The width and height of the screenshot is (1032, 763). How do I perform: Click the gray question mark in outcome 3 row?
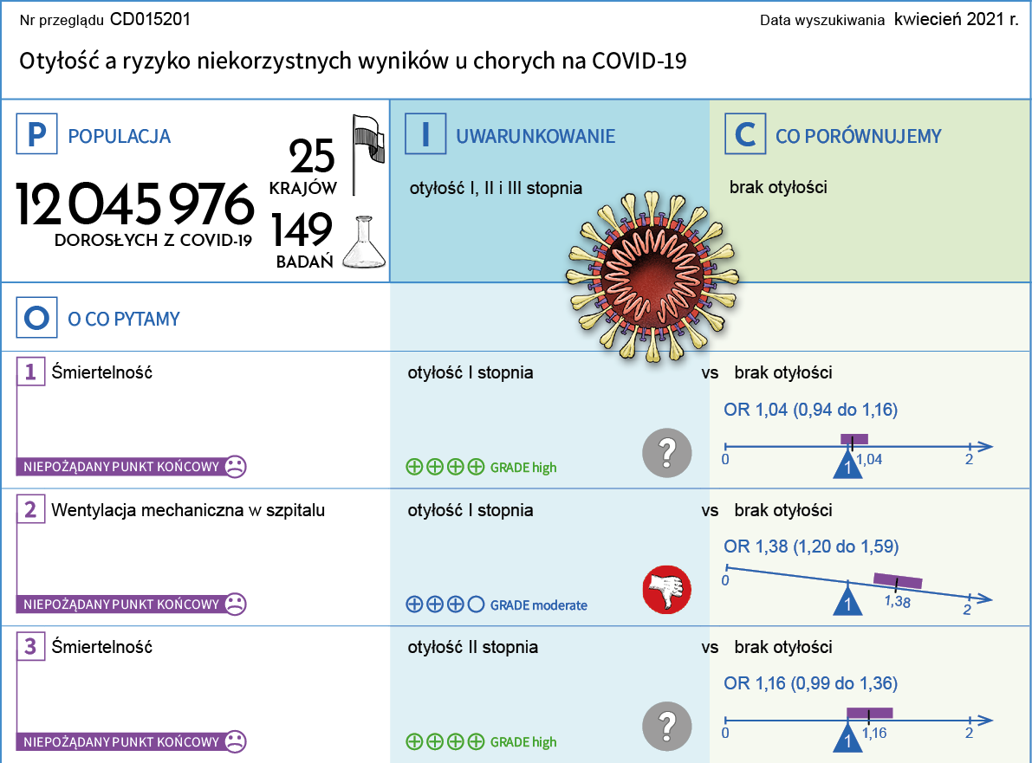[666, 726]
